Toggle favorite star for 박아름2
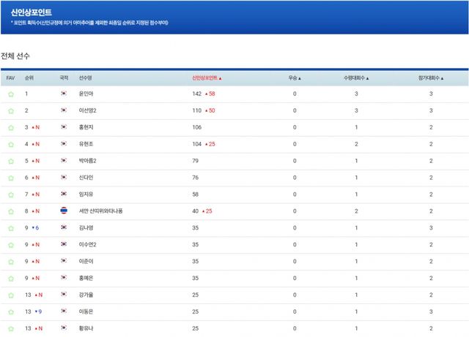 click(x=10, y=161)
